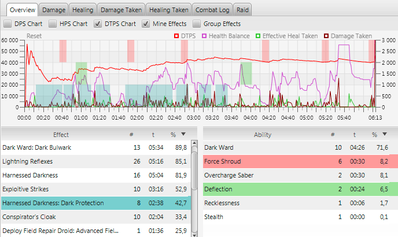Click the Reset chart button
Image resolution: width=398 pixels, height=237 pixels.
[x=34, y=36]
